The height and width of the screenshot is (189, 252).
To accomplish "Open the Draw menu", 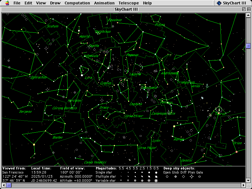I will point(55,3).
